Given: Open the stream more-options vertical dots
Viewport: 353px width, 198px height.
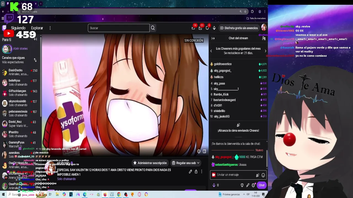Looking at the screenshot, I should click(x=202, y=172).
